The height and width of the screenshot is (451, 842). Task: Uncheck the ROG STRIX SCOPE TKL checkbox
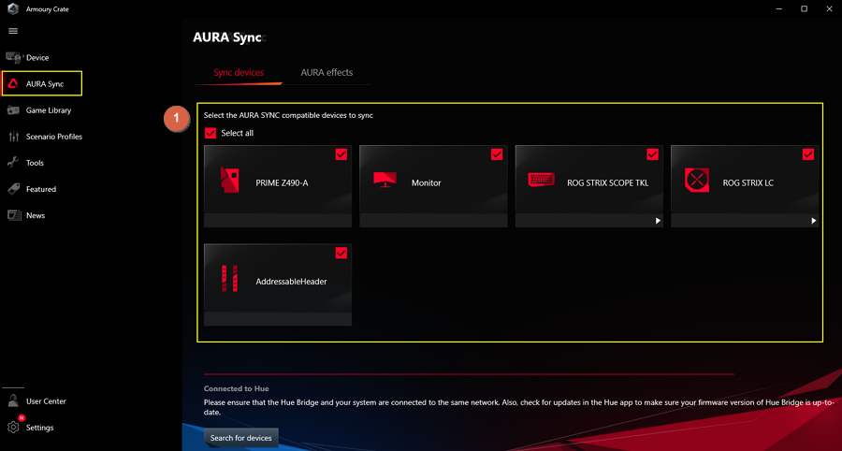[652, 154]
